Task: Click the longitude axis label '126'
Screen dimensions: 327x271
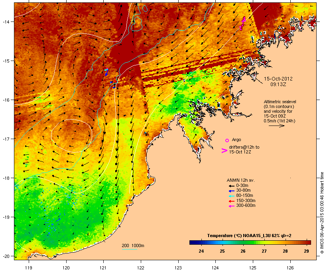Action: pos(290,268)
